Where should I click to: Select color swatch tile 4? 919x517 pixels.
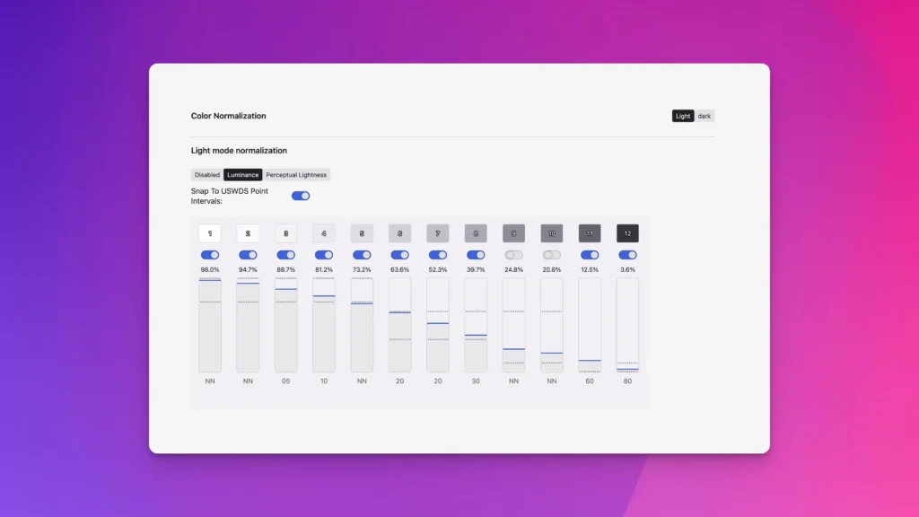[x=323, y=232]
